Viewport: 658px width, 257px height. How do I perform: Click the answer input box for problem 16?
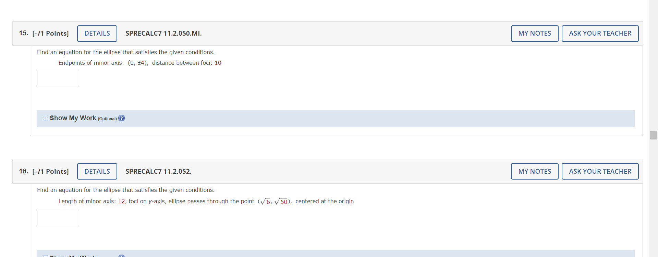pos(57,218)
